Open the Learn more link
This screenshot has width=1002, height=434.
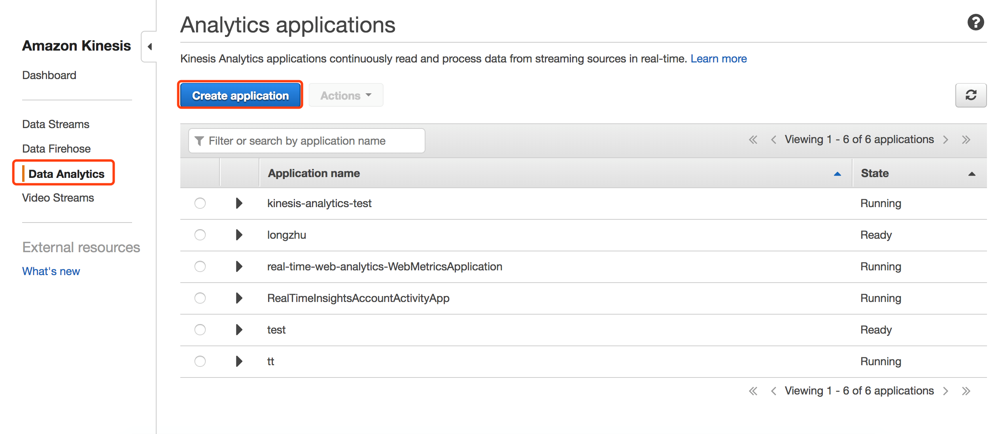[x=718, y=58]
